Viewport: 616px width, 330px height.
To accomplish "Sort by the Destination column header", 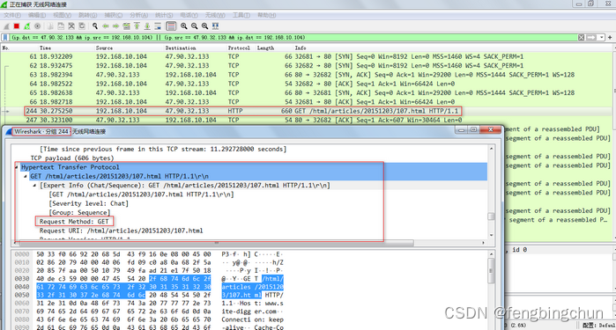I will pos(181,48).
